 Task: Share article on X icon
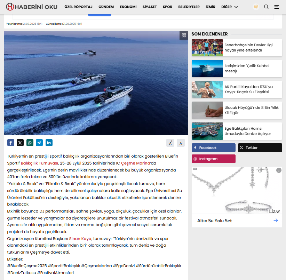coord(20,143)
